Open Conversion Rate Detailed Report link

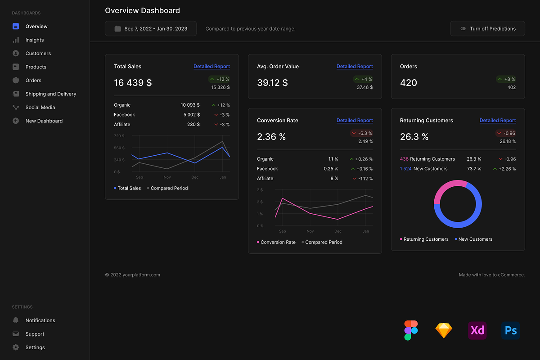point(355,121)
